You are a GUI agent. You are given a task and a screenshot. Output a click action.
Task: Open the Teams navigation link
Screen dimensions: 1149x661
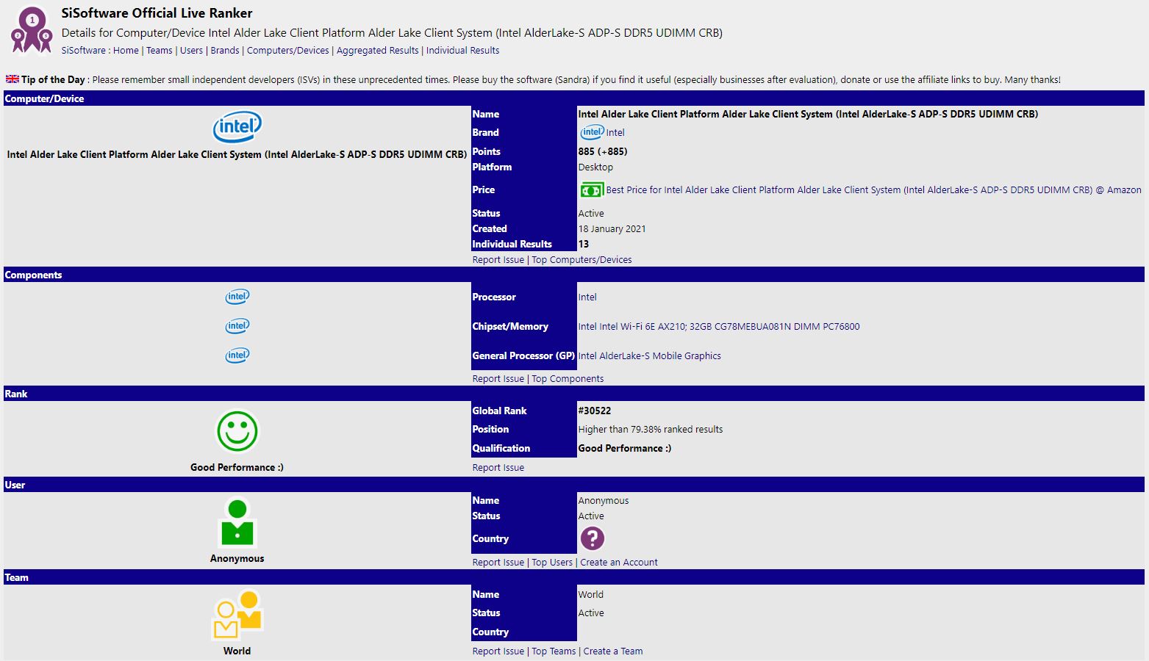[x=159, y=51]
